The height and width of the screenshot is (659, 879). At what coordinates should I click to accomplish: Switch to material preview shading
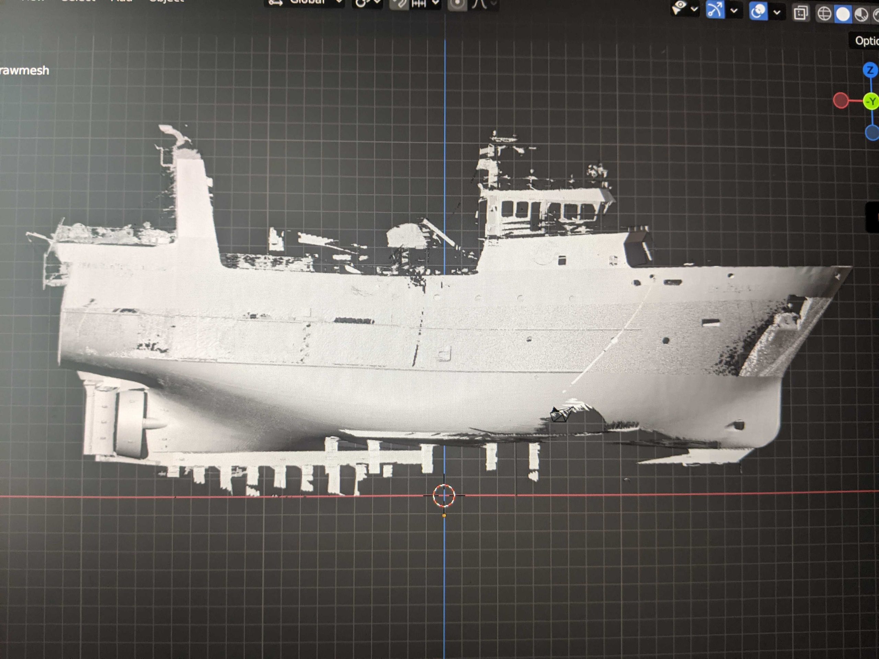coord(861,14)
